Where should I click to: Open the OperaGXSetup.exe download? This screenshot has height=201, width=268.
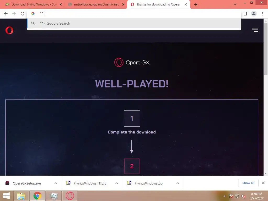pos(27,183)
